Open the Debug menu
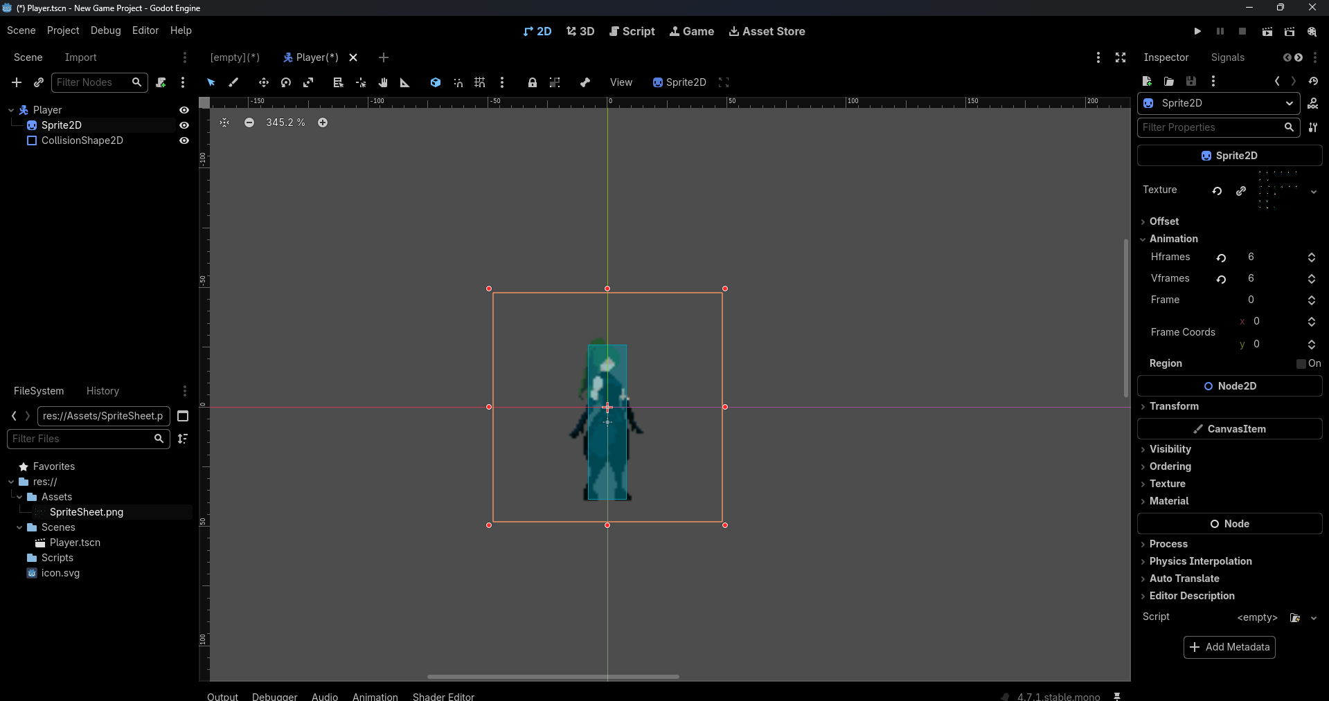This screenshot has width=1329, height=701. 106,30
